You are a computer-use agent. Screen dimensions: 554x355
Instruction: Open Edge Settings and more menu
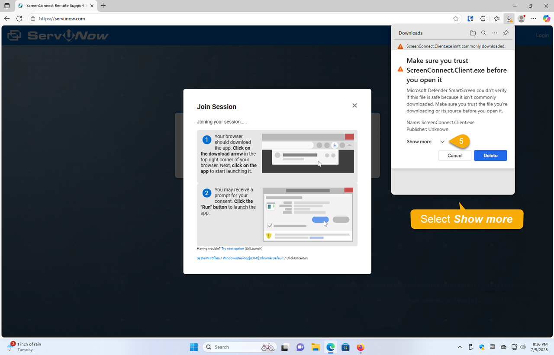[x=534, y=19]
